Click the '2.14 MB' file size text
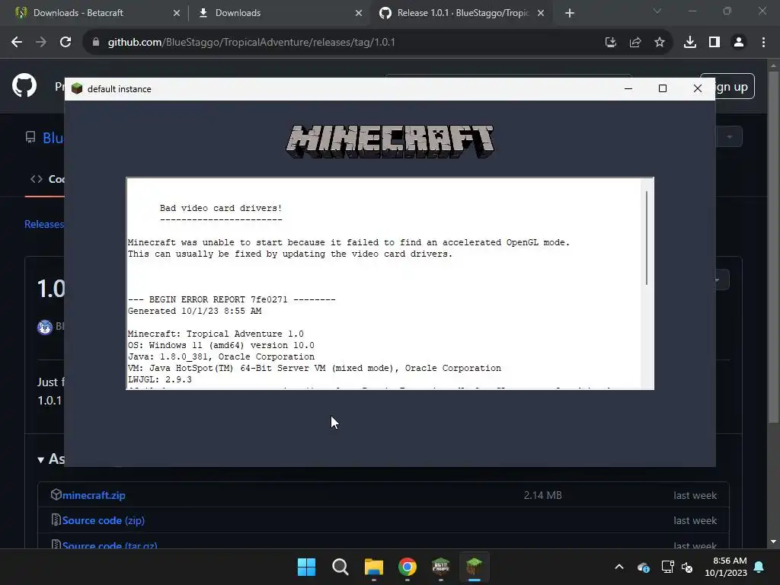 [542, 495]
